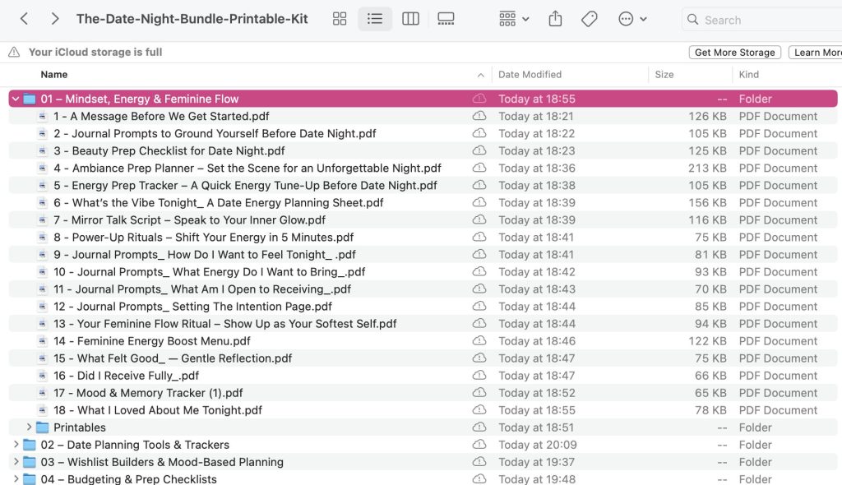Click the Tags icon in toolbar
Image resolution: width=842 pixels, height=485 pixels.
tap(589, 19)
